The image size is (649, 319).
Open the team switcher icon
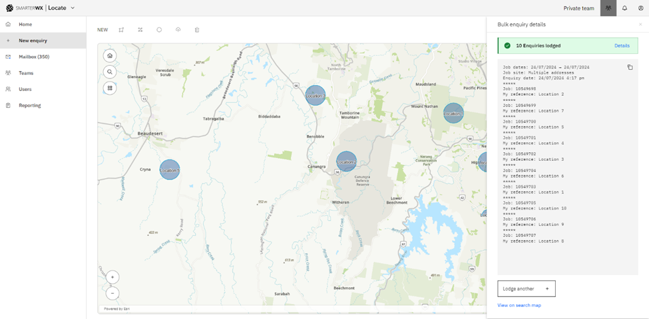pos(608,8)
